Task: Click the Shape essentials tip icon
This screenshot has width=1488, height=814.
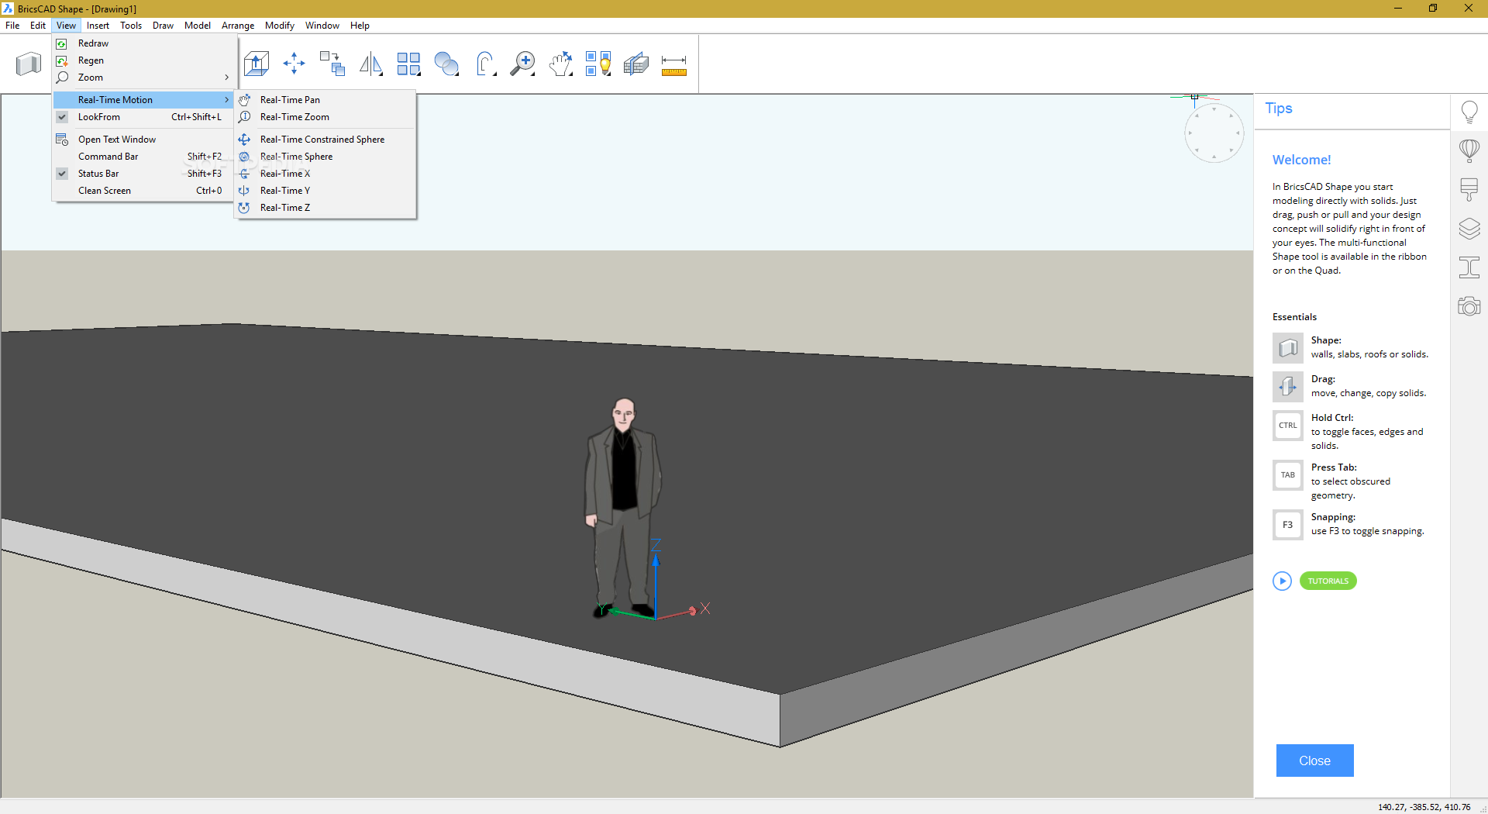Action: 1287,348
